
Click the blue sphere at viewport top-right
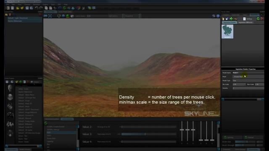[218, 16]
